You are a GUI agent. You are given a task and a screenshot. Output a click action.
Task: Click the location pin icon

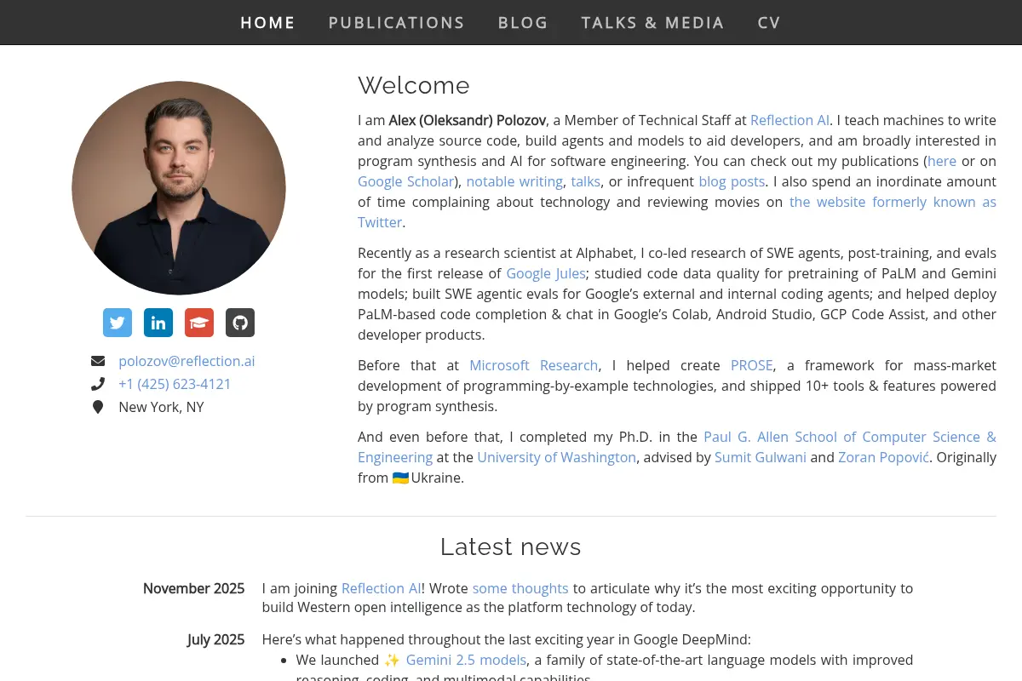tap(98, 407)
